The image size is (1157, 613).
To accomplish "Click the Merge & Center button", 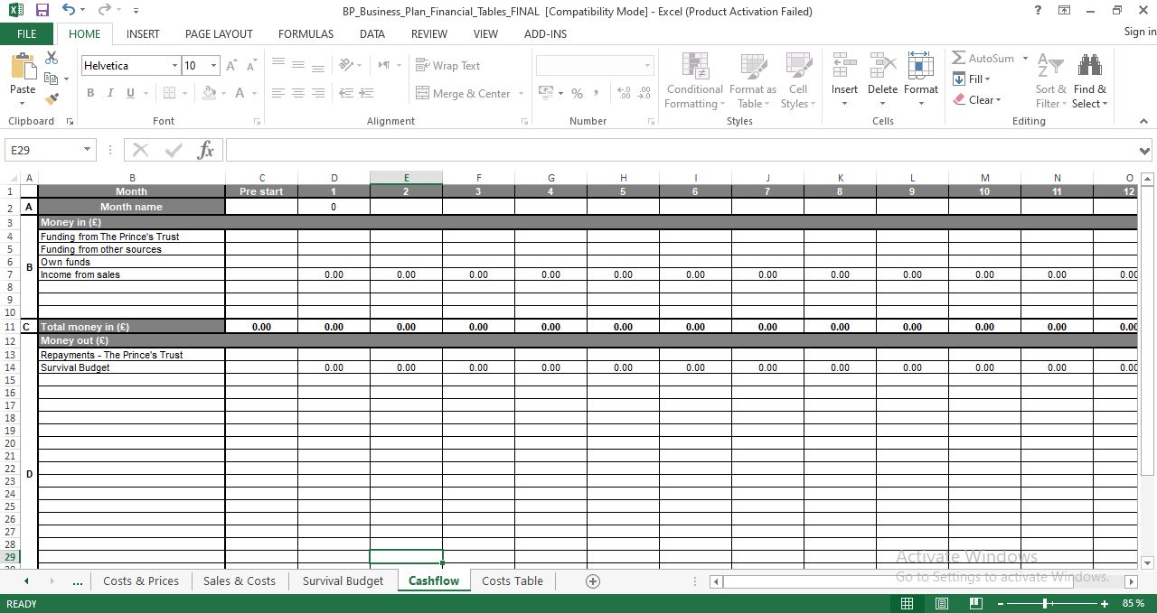I will 464,93.
